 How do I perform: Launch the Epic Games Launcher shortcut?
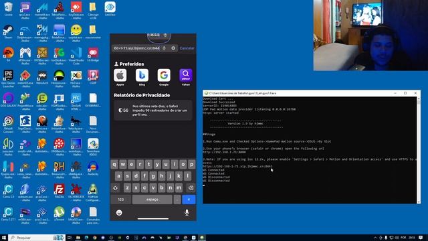coord(8,78)
